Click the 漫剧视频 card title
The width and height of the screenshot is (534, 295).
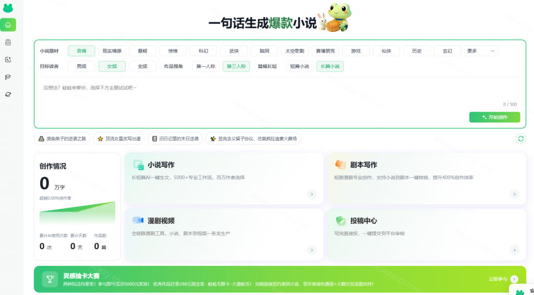click(161, 221)
